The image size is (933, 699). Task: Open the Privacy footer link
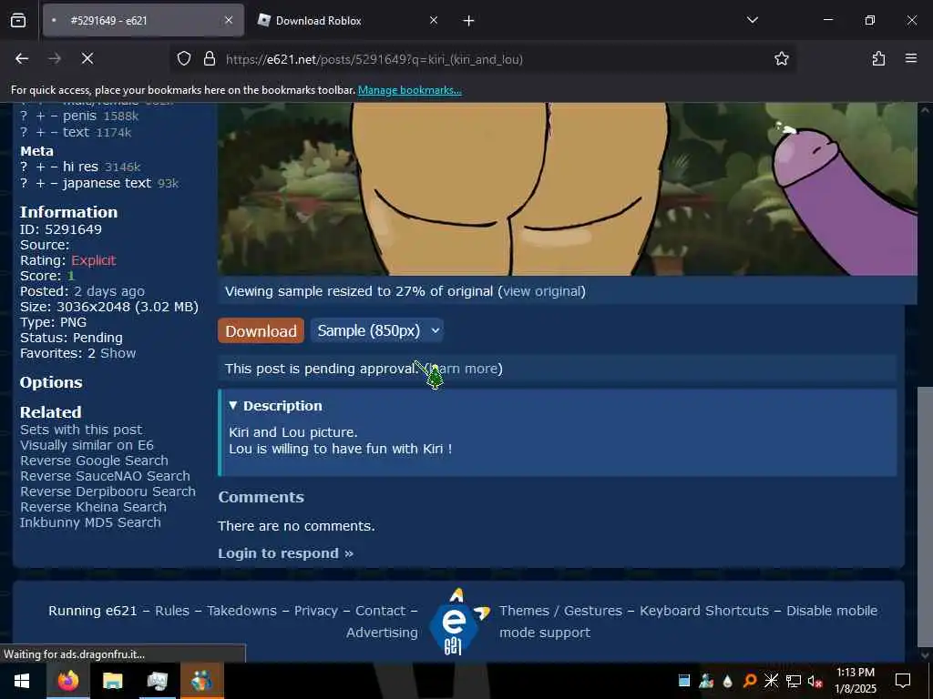coord(316,611)
